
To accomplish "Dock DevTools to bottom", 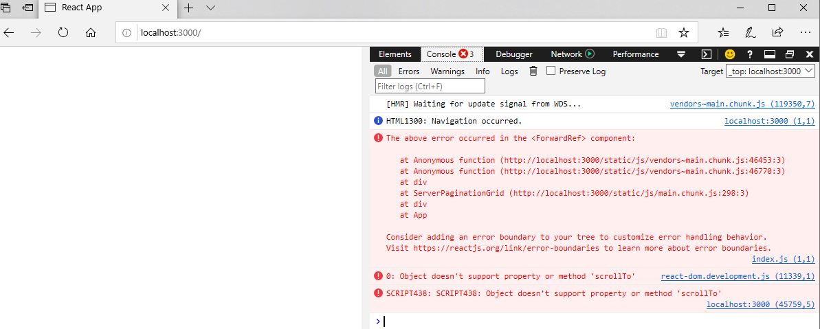I will tap(769, 54).
